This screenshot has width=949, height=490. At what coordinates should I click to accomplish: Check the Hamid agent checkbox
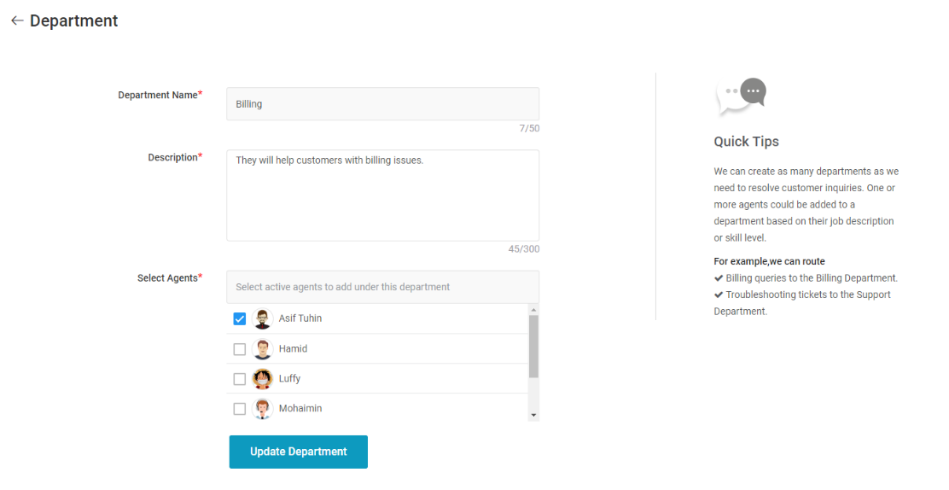pos(240,349)
